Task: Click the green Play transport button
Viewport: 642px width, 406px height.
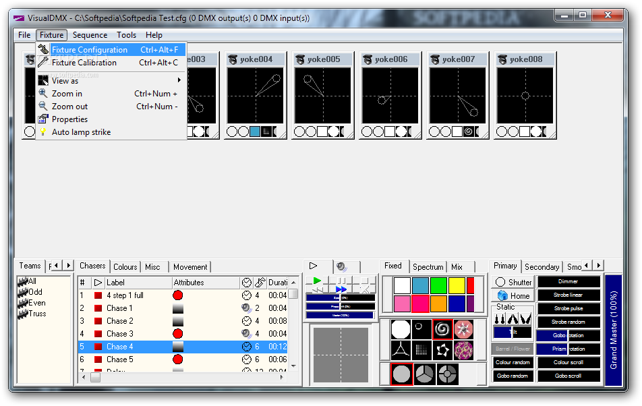Action: (316, 281)
